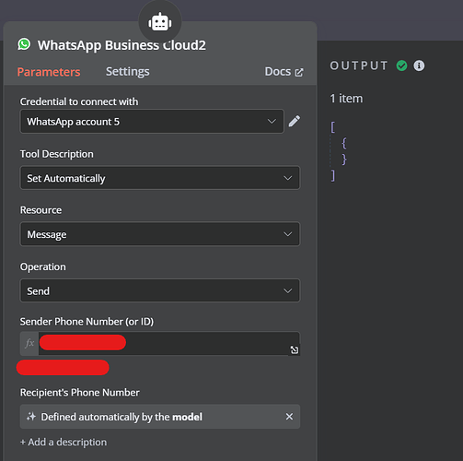This screenshot has height=461, width=463.
Task: Click the Resource label
Action: coord(41,210)
